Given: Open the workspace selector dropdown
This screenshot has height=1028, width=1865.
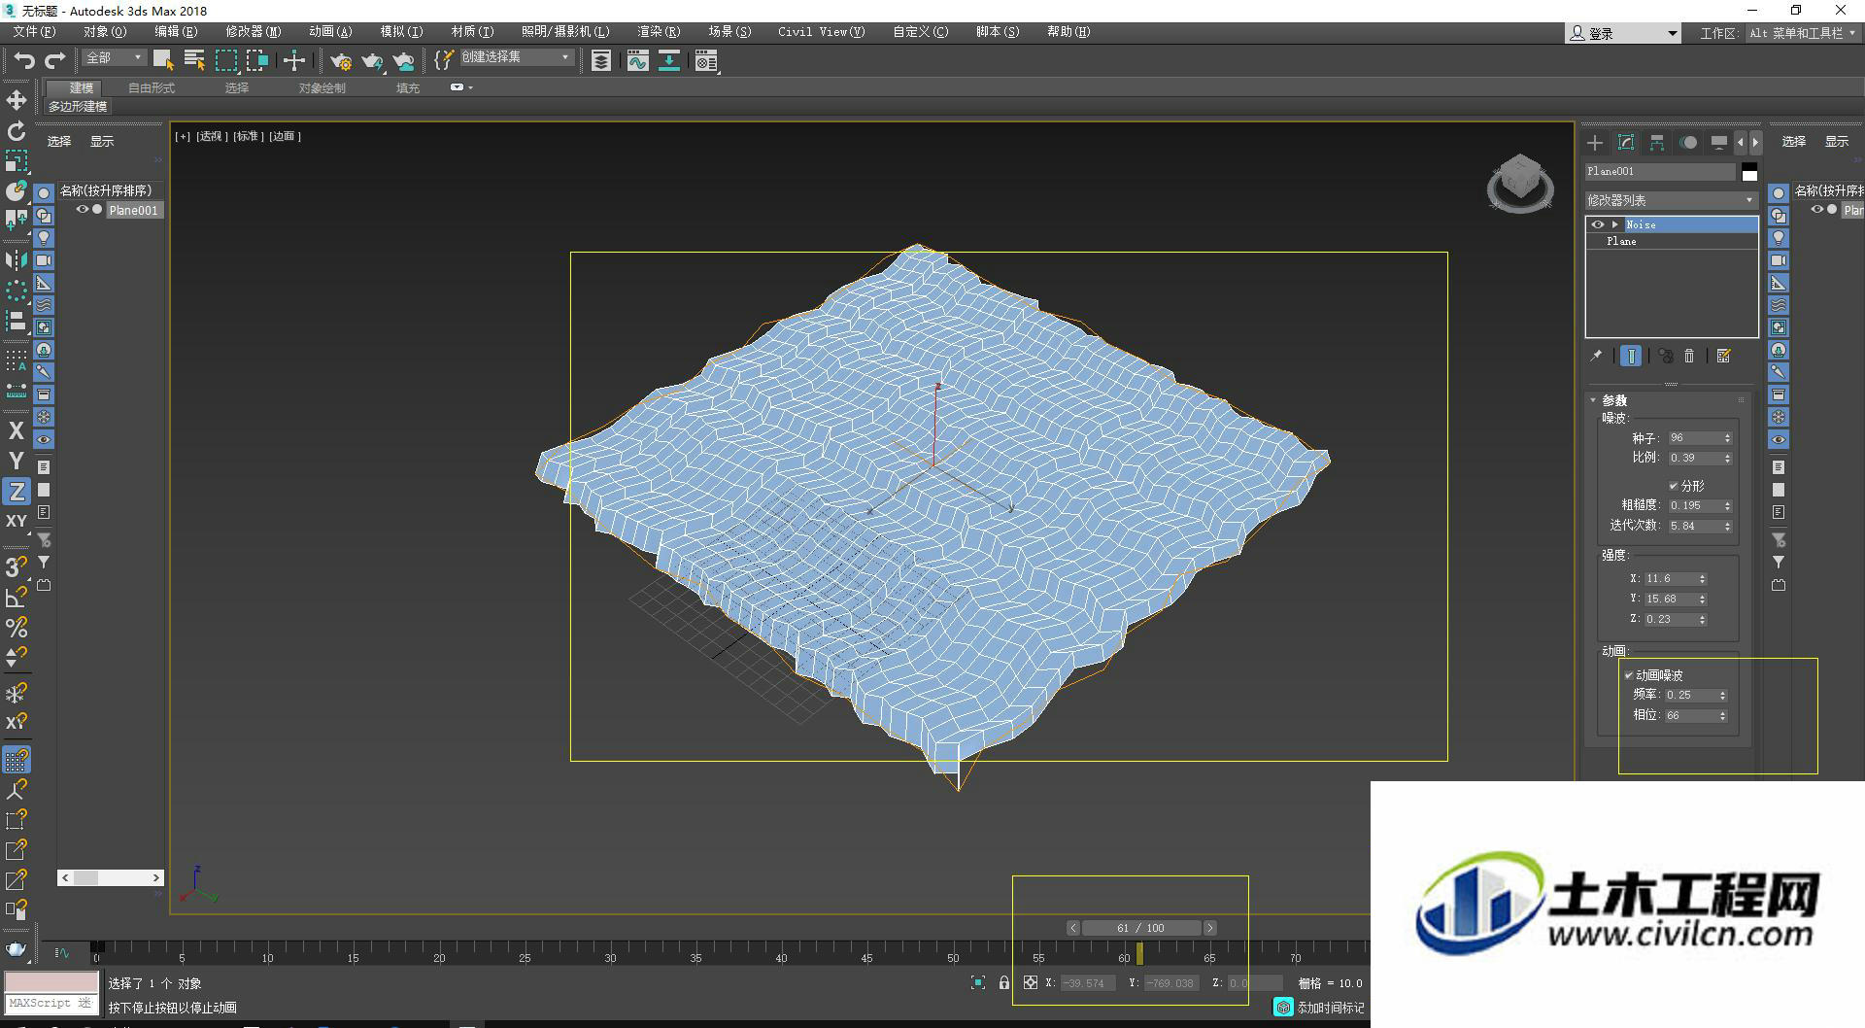Looking at the screenshot, I should click(x=1802, y=33).
